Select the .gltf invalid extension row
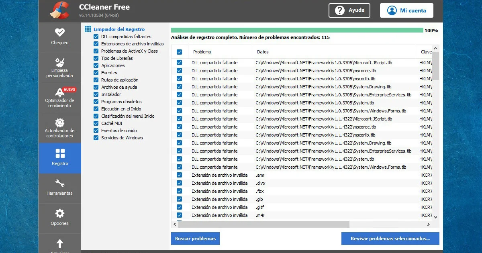 coord(302,207)
